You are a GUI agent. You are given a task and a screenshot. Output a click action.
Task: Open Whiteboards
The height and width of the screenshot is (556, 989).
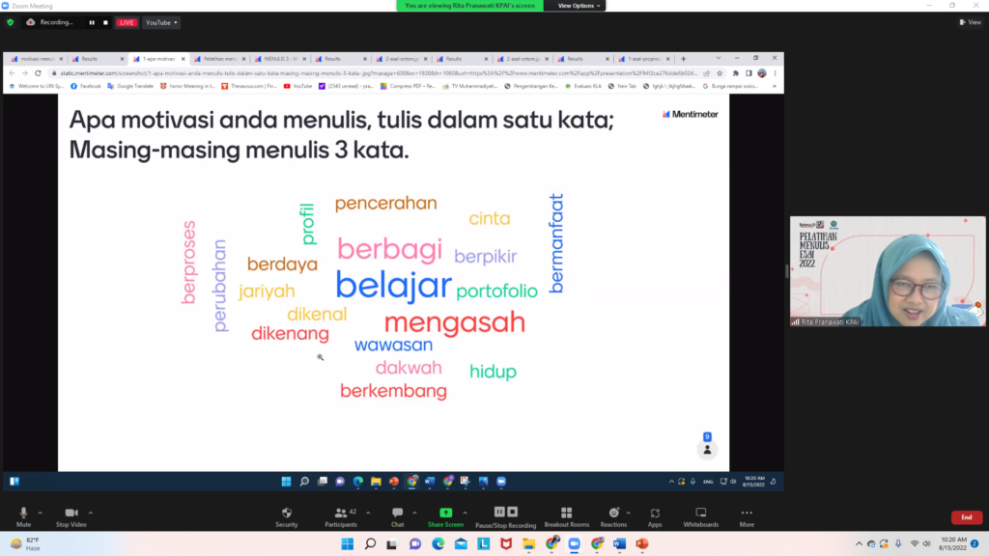[701, 517]
